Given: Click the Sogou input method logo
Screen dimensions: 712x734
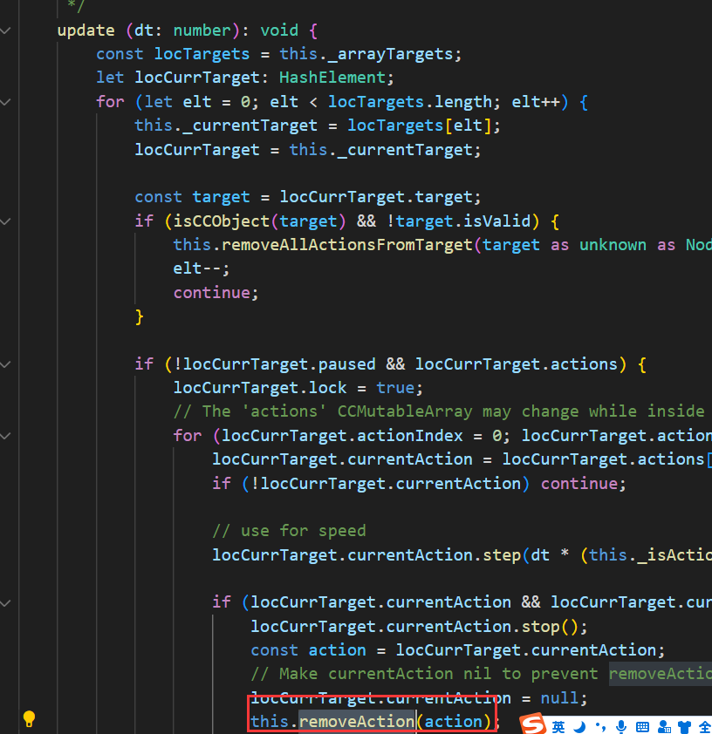Looking at the screenshot, I should [533, 724].
